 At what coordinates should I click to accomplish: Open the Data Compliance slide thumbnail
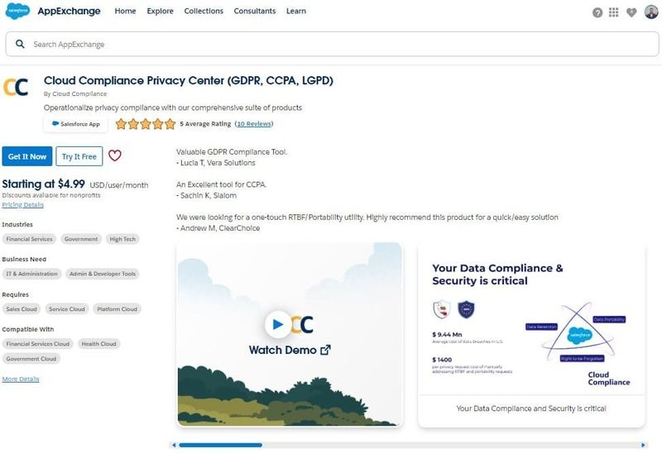click(531, 319)
